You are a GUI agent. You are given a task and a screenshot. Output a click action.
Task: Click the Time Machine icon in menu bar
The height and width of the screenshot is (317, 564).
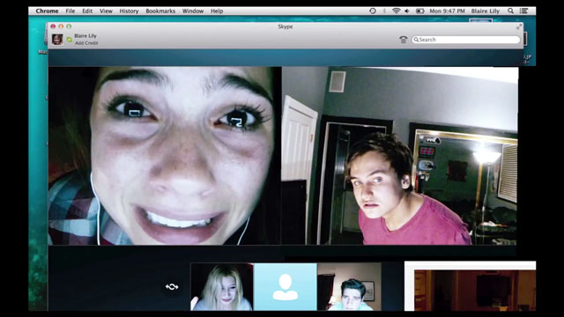click(x=373, y=11)
